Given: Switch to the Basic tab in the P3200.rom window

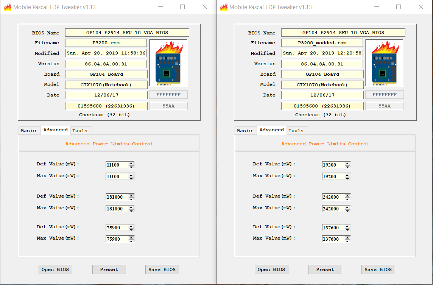Looking at the screenshot, I should pos(28,131).
